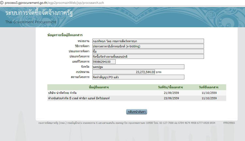The width and height of the screenshot is (245, 141).
Task: Click the วันที่ยื่นเอกสาร column header
Action: click(x=208, y=87)
